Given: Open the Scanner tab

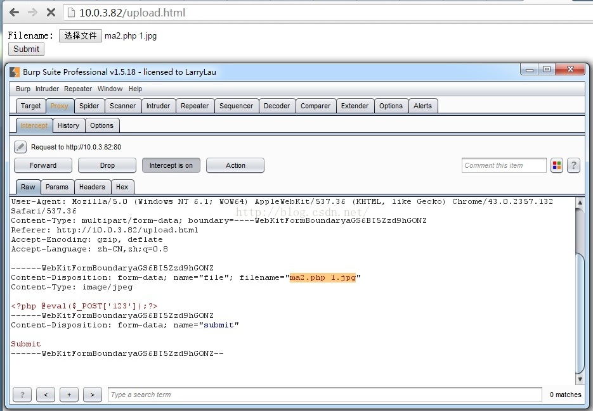Looking at the screenshot, I should pyautogui.click(x=123, y=106).
